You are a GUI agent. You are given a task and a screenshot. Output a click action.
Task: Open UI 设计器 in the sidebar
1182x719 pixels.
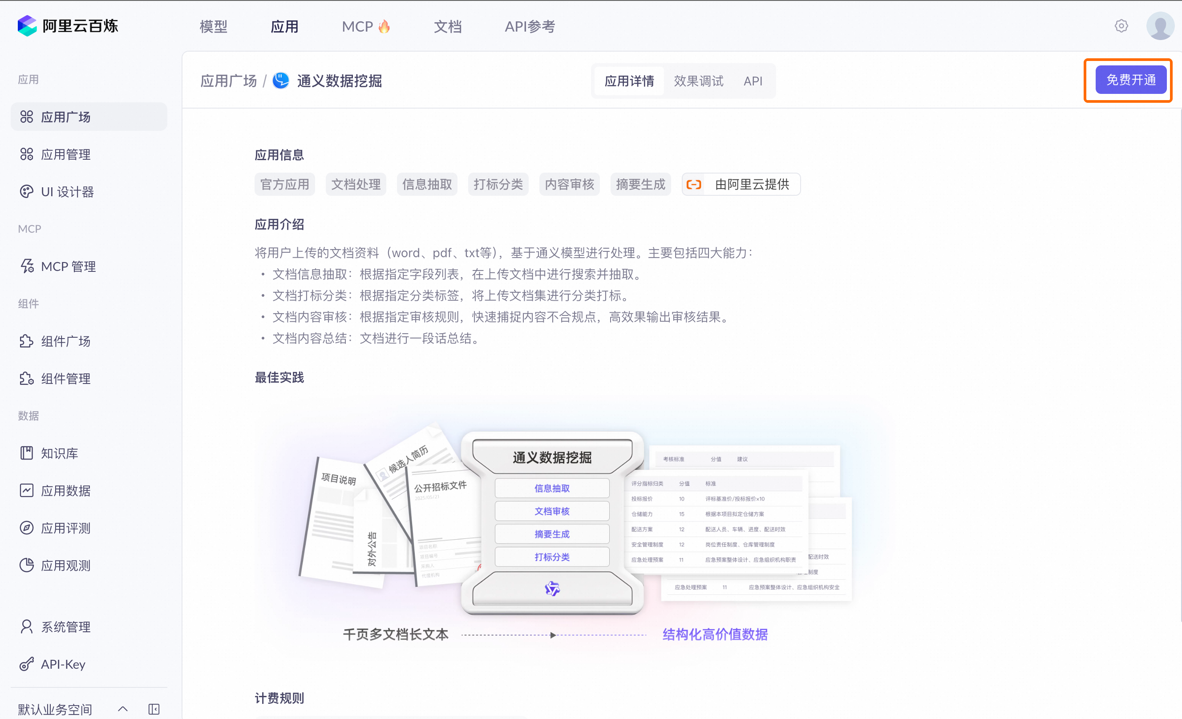click(89, 191)
